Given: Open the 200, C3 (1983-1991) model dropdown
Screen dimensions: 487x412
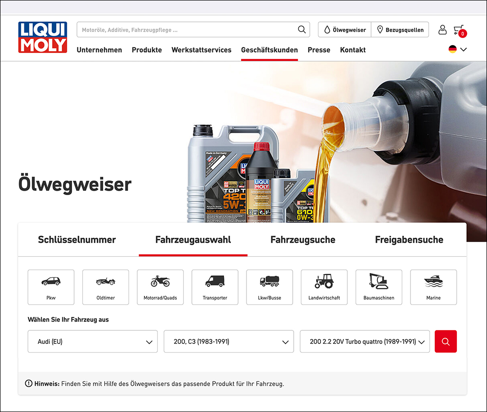Looking at the screenshot, I should 228,341.
